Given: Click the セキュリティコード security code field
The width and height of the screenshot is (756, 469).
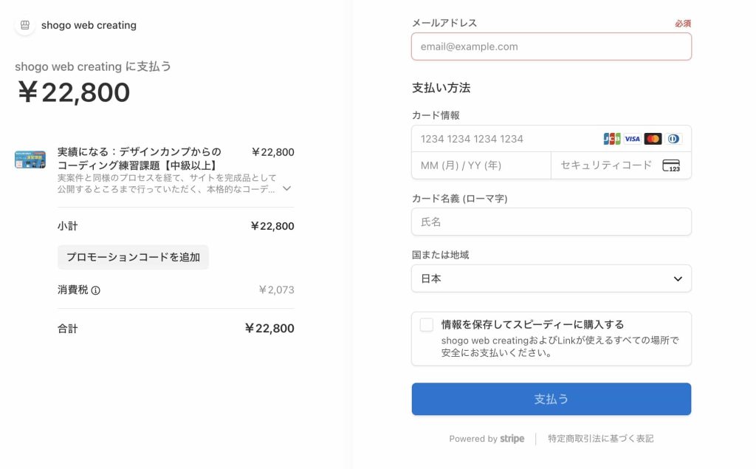Looking at the screenshot, I should point(605,165).
